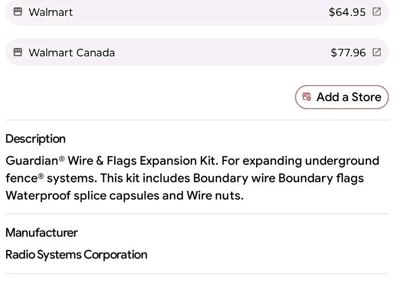This screenshot has height=284, width=401.
Task: Click "expanding underground" in the description
Action: [317, 161]
